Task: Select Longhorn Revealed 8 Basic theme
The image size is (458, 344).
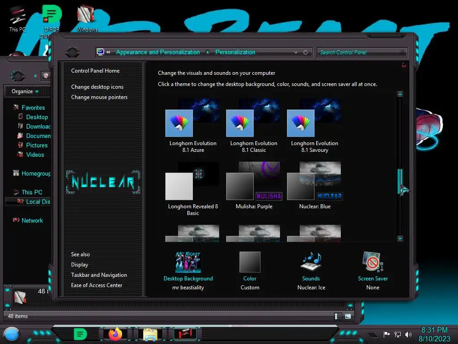Action: (193, 189)
